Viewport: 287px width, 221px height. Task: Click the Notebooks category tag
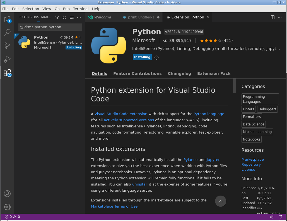coord(252,139)
